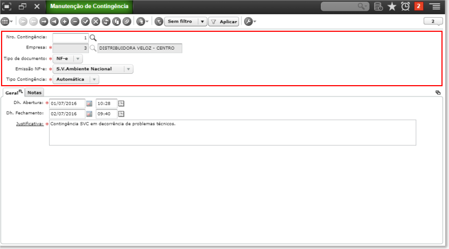
Task: Select the Manutenção de Contingência tab
Action: (89, 6)
